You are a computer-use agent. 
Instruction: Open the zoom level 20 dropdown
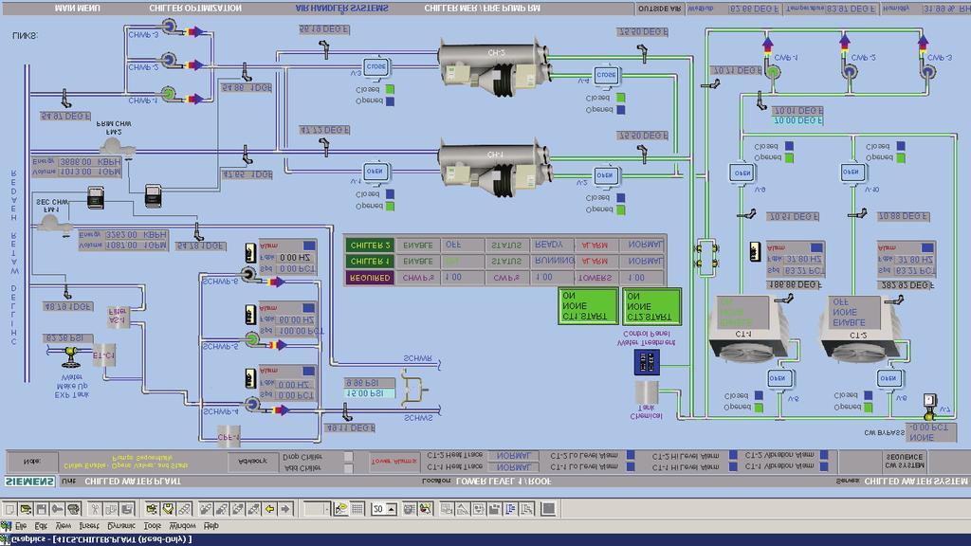pos(391,509)
